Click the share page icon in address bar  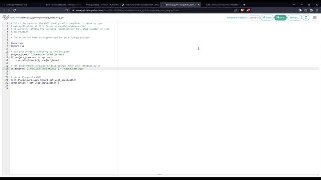click(235, 10)
